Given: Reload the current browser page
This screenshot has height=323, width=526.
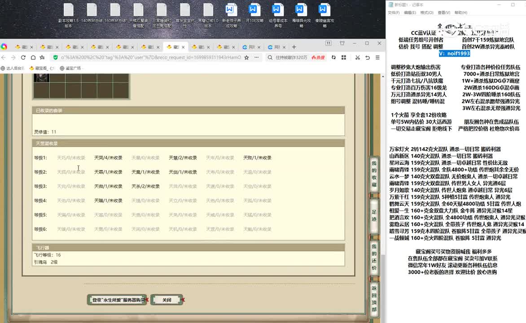Looking at the screenshot, I should point(23,57).
